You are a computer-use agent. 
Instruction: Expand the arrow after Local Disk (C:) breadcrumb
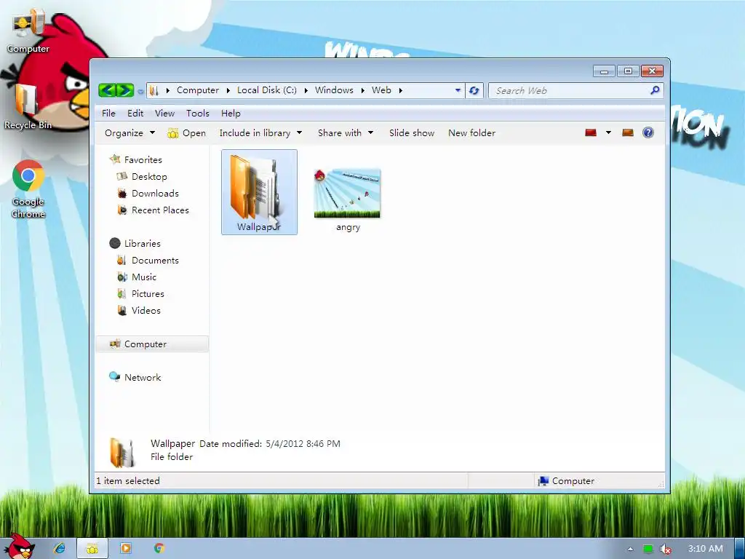pyautogui.click(x=306, y=90)
